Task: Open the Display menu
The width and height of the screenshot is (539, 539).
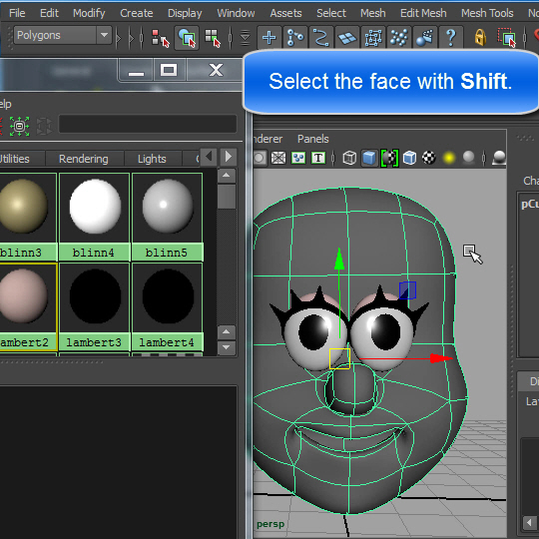Action: pos(185,13)
